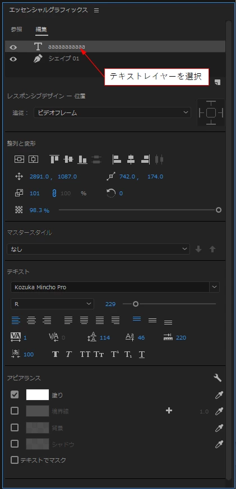Open the Essential Graphics panel menu
The width and height of the screenshot is (236, 489).
[96, 10]
